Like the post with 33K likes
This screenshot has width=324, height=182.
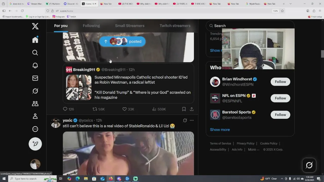coord(128,109)
